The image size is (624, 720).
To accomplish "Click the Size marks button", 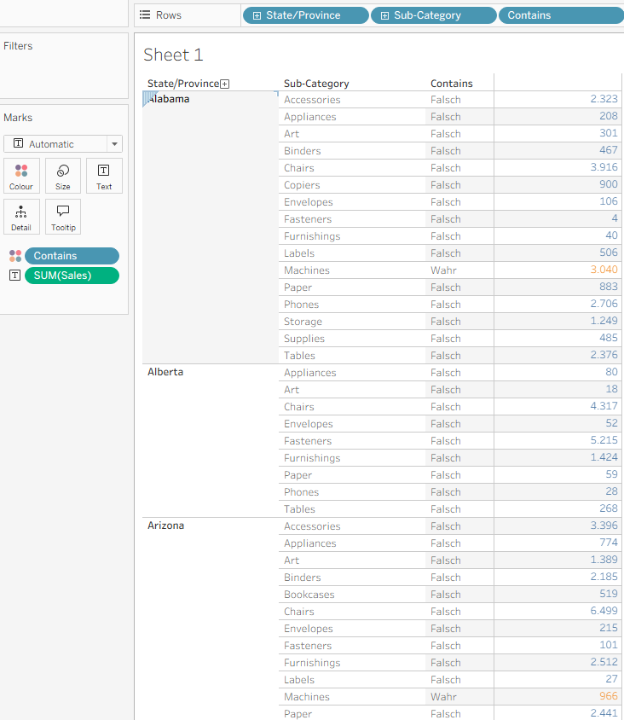I will click(x=63, y=176).
